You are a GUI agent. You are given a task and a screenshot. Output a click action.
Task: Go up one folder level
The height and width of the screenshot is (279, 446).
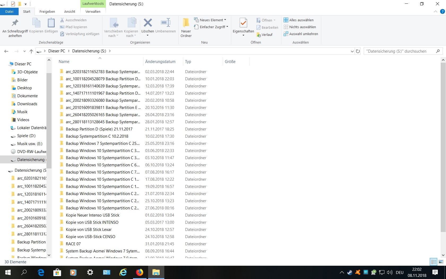click(31, 51)
